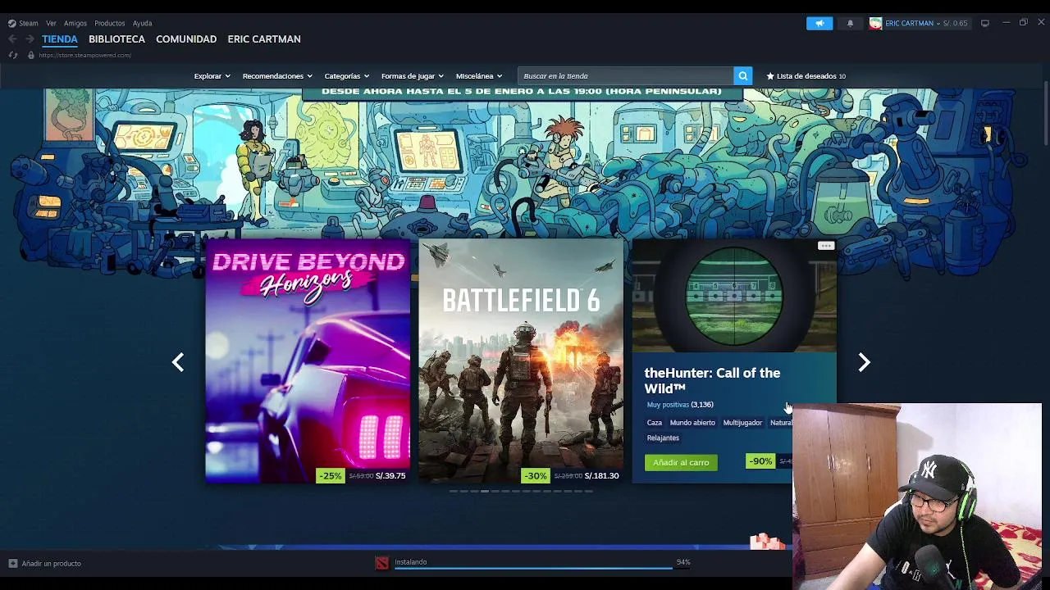Select the Relajantes tag
This screenshot has width=1050, height=590.
pos(663,438)
